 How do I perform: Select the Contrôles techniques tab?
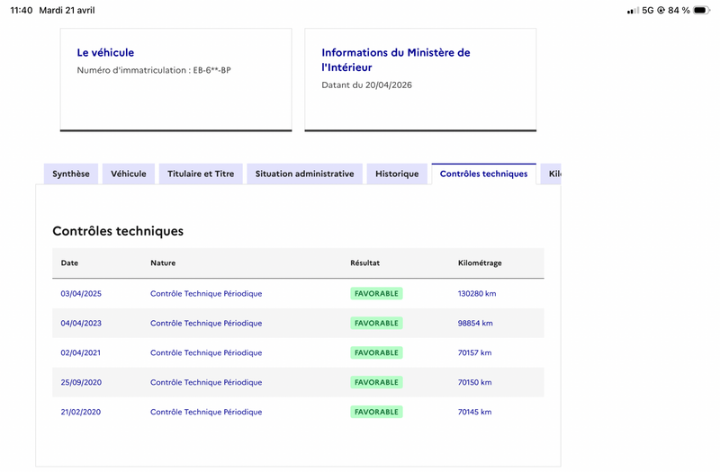click(x=483, y=174)
